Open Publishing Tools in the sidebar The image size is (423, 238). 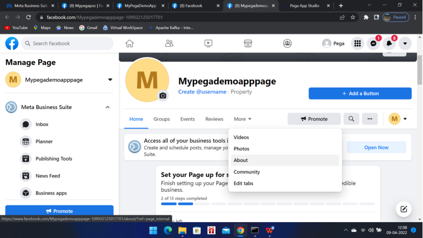[x=54, y=158]
